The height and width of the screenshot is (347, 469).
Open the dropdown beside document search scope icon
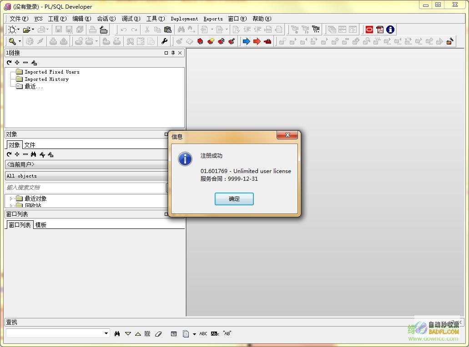pyautogui.click(x=194, y=334)
